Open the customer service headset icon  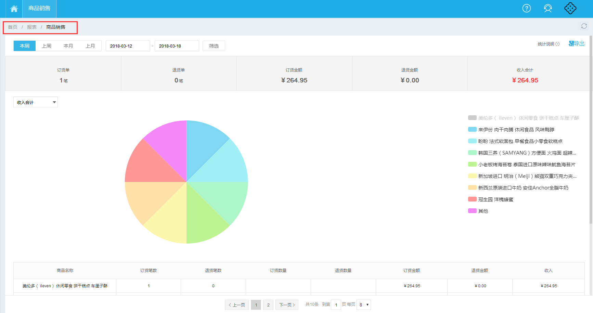[x=548, y=8]
